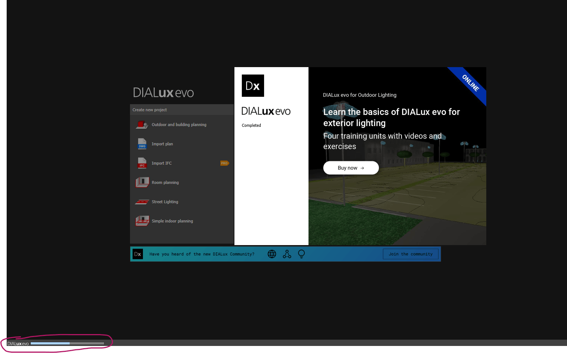Viewport: 567px width, 353px height.
Task: Click the IFC import icon
Action: click(142, 163)
